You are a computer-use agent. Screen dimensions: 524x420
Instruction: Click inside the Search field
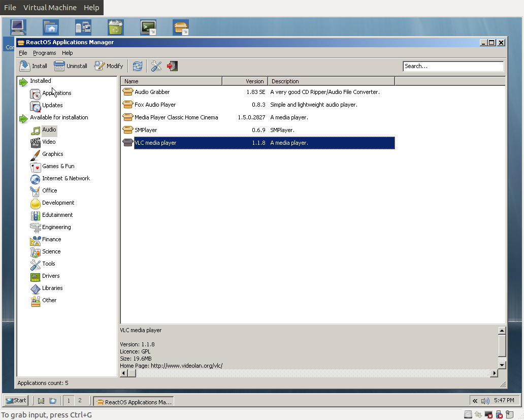point(452,66)
